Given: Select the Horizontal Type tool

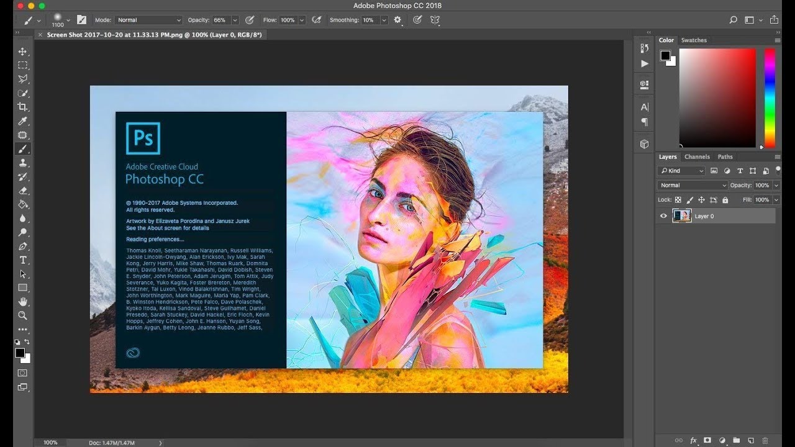Looking at the screenshot, I should coord(23,260).
